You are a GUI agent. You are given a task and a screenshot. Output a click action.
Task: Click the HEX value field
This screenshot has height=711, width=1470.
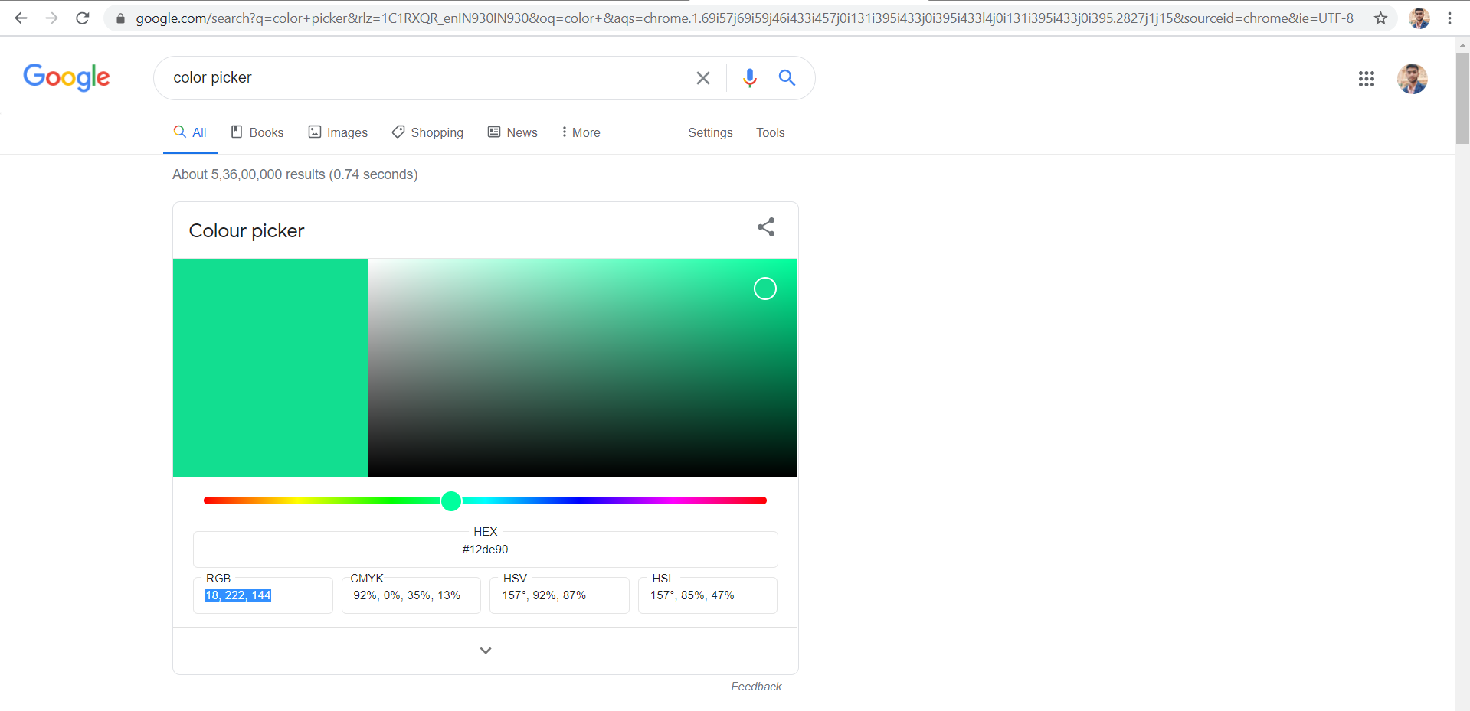coord(485,550)
